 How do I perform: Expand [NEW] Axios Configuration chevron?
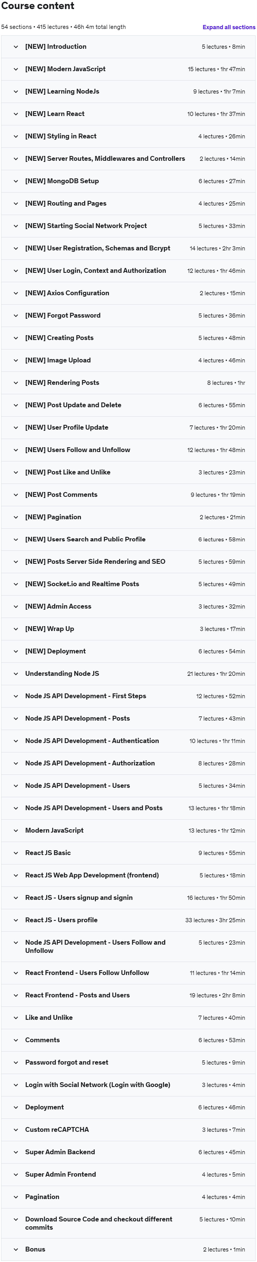tap(16, 293)
